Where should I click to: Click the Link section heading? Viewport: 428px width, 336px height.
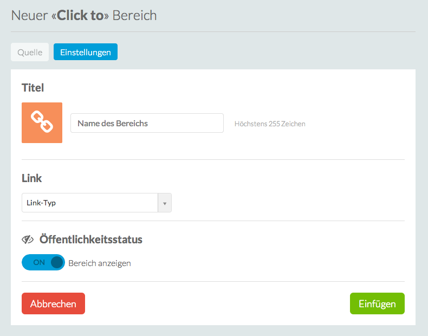pos(31,178)
